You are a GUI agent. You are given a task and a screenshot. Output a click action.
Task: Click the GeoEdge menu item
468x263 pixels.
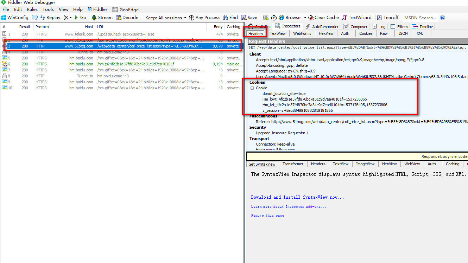[x=126, y=9]
